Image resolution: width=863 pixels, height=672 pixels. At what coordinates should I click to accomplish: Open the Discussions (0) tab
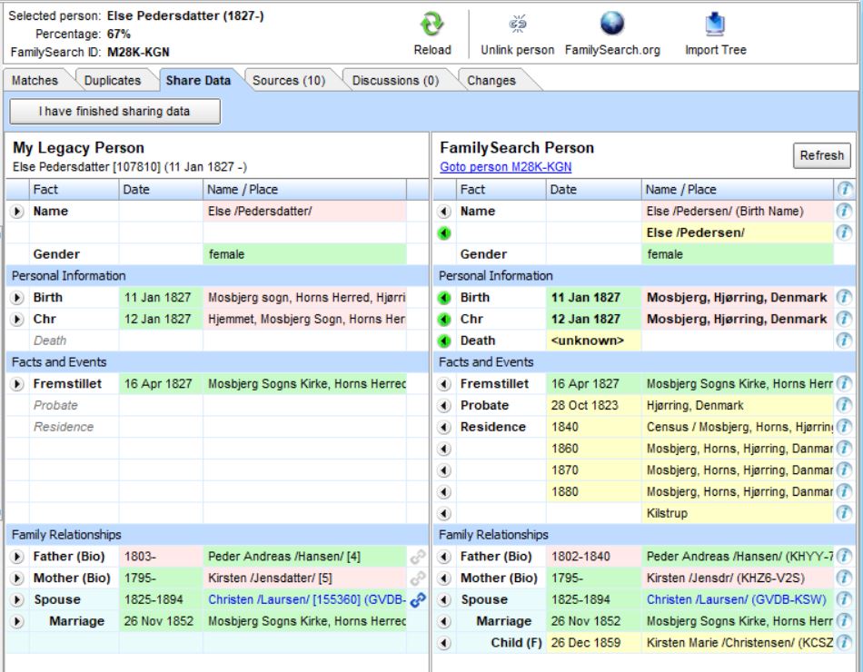pyautogui.click(x=395, y=80)
